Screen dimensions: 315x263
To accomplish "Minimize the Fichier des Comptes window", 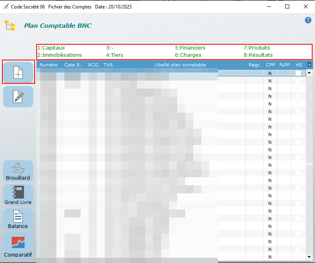I will (x=269, y=6).
